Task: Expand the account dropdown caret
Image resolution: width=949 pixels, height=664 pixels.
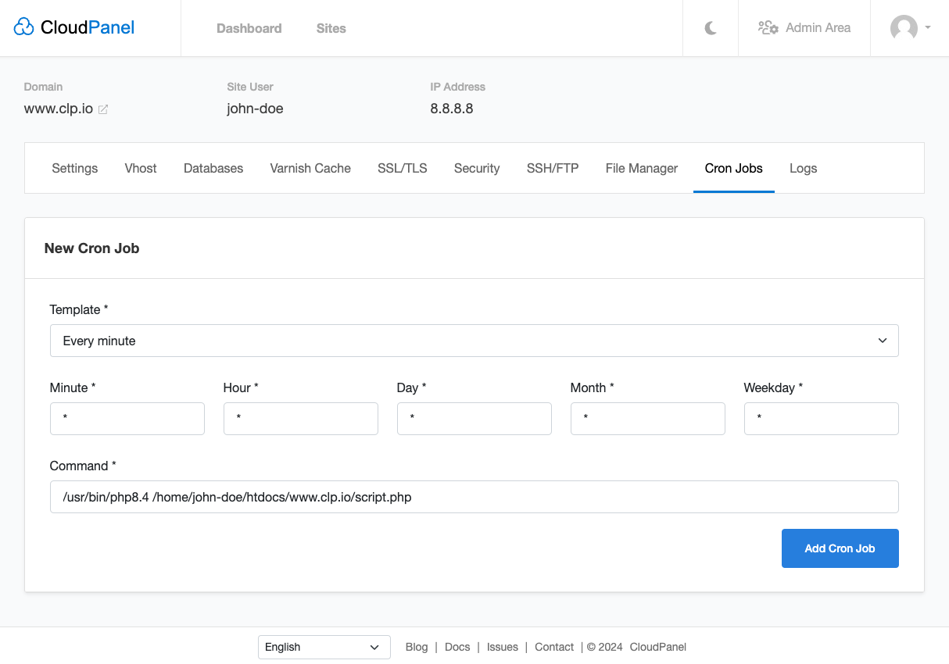Action: [x=928, y=27]
